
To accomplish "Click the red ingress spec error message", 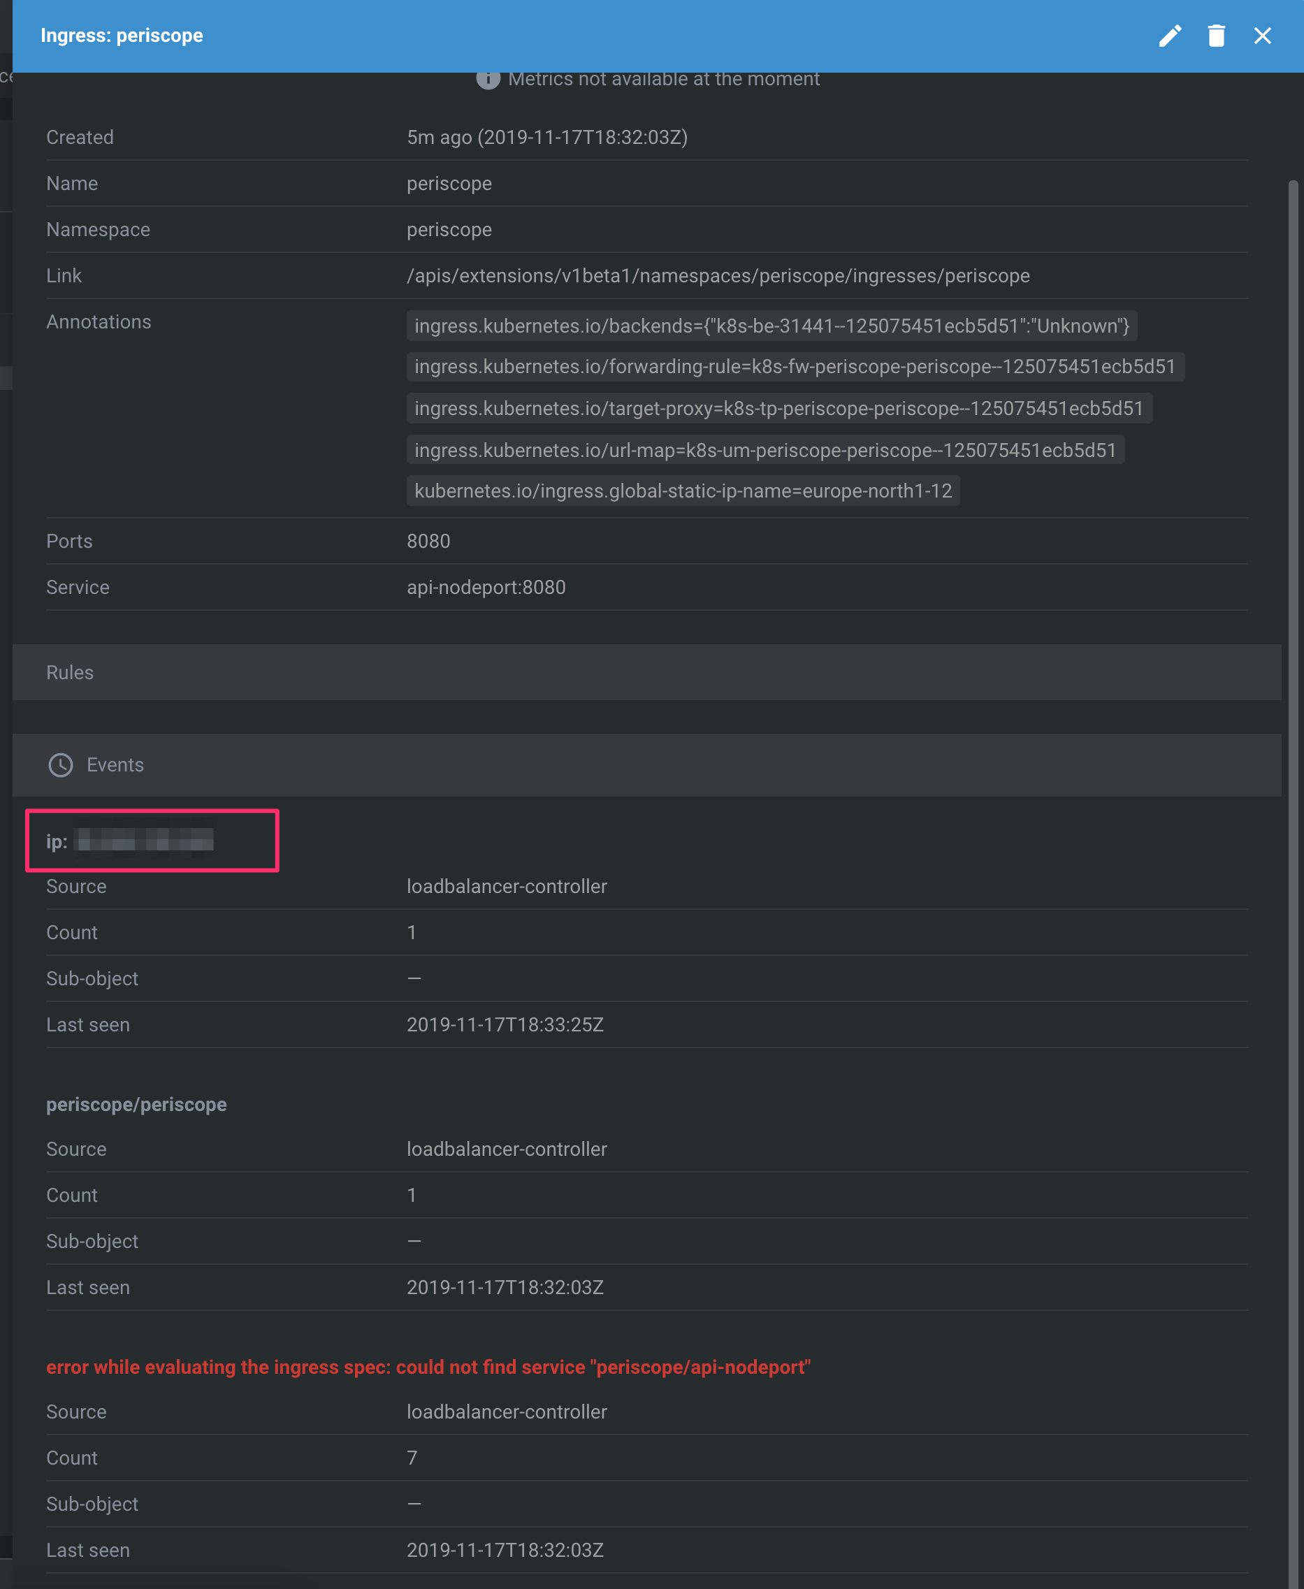I will click(428, 1367).
